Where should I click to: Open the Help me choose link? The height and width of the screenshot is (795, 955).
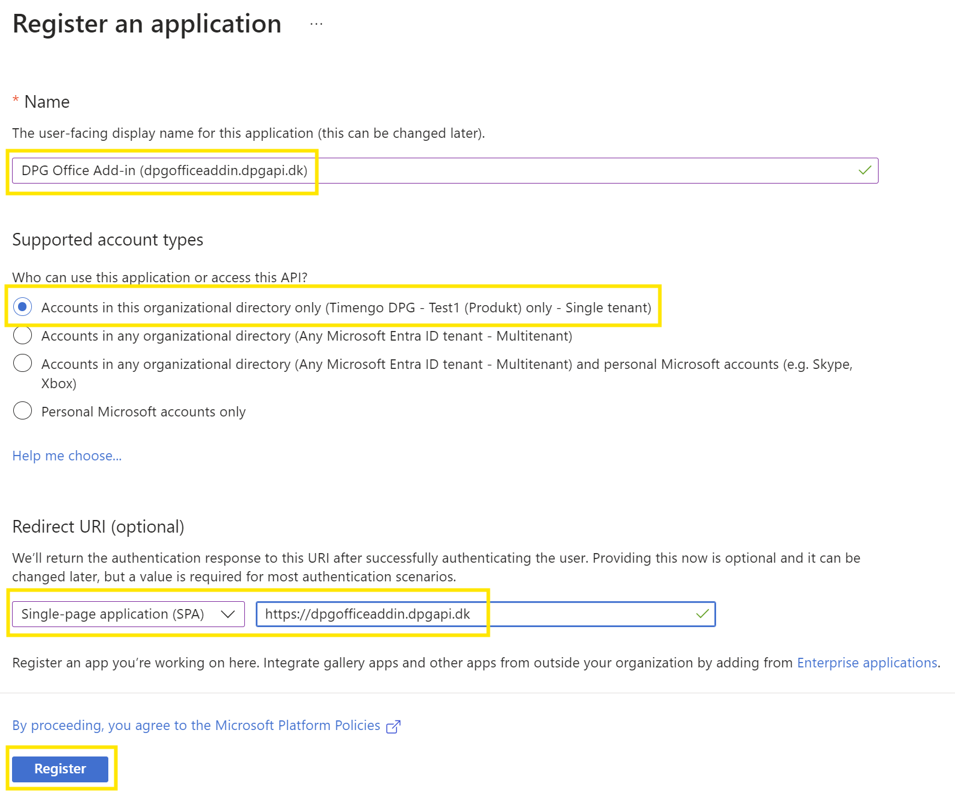(67, 456)
